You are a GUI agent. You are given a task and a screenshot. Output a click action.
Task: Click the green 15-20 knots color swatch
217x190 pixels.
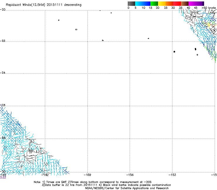(x=154, y=4)
